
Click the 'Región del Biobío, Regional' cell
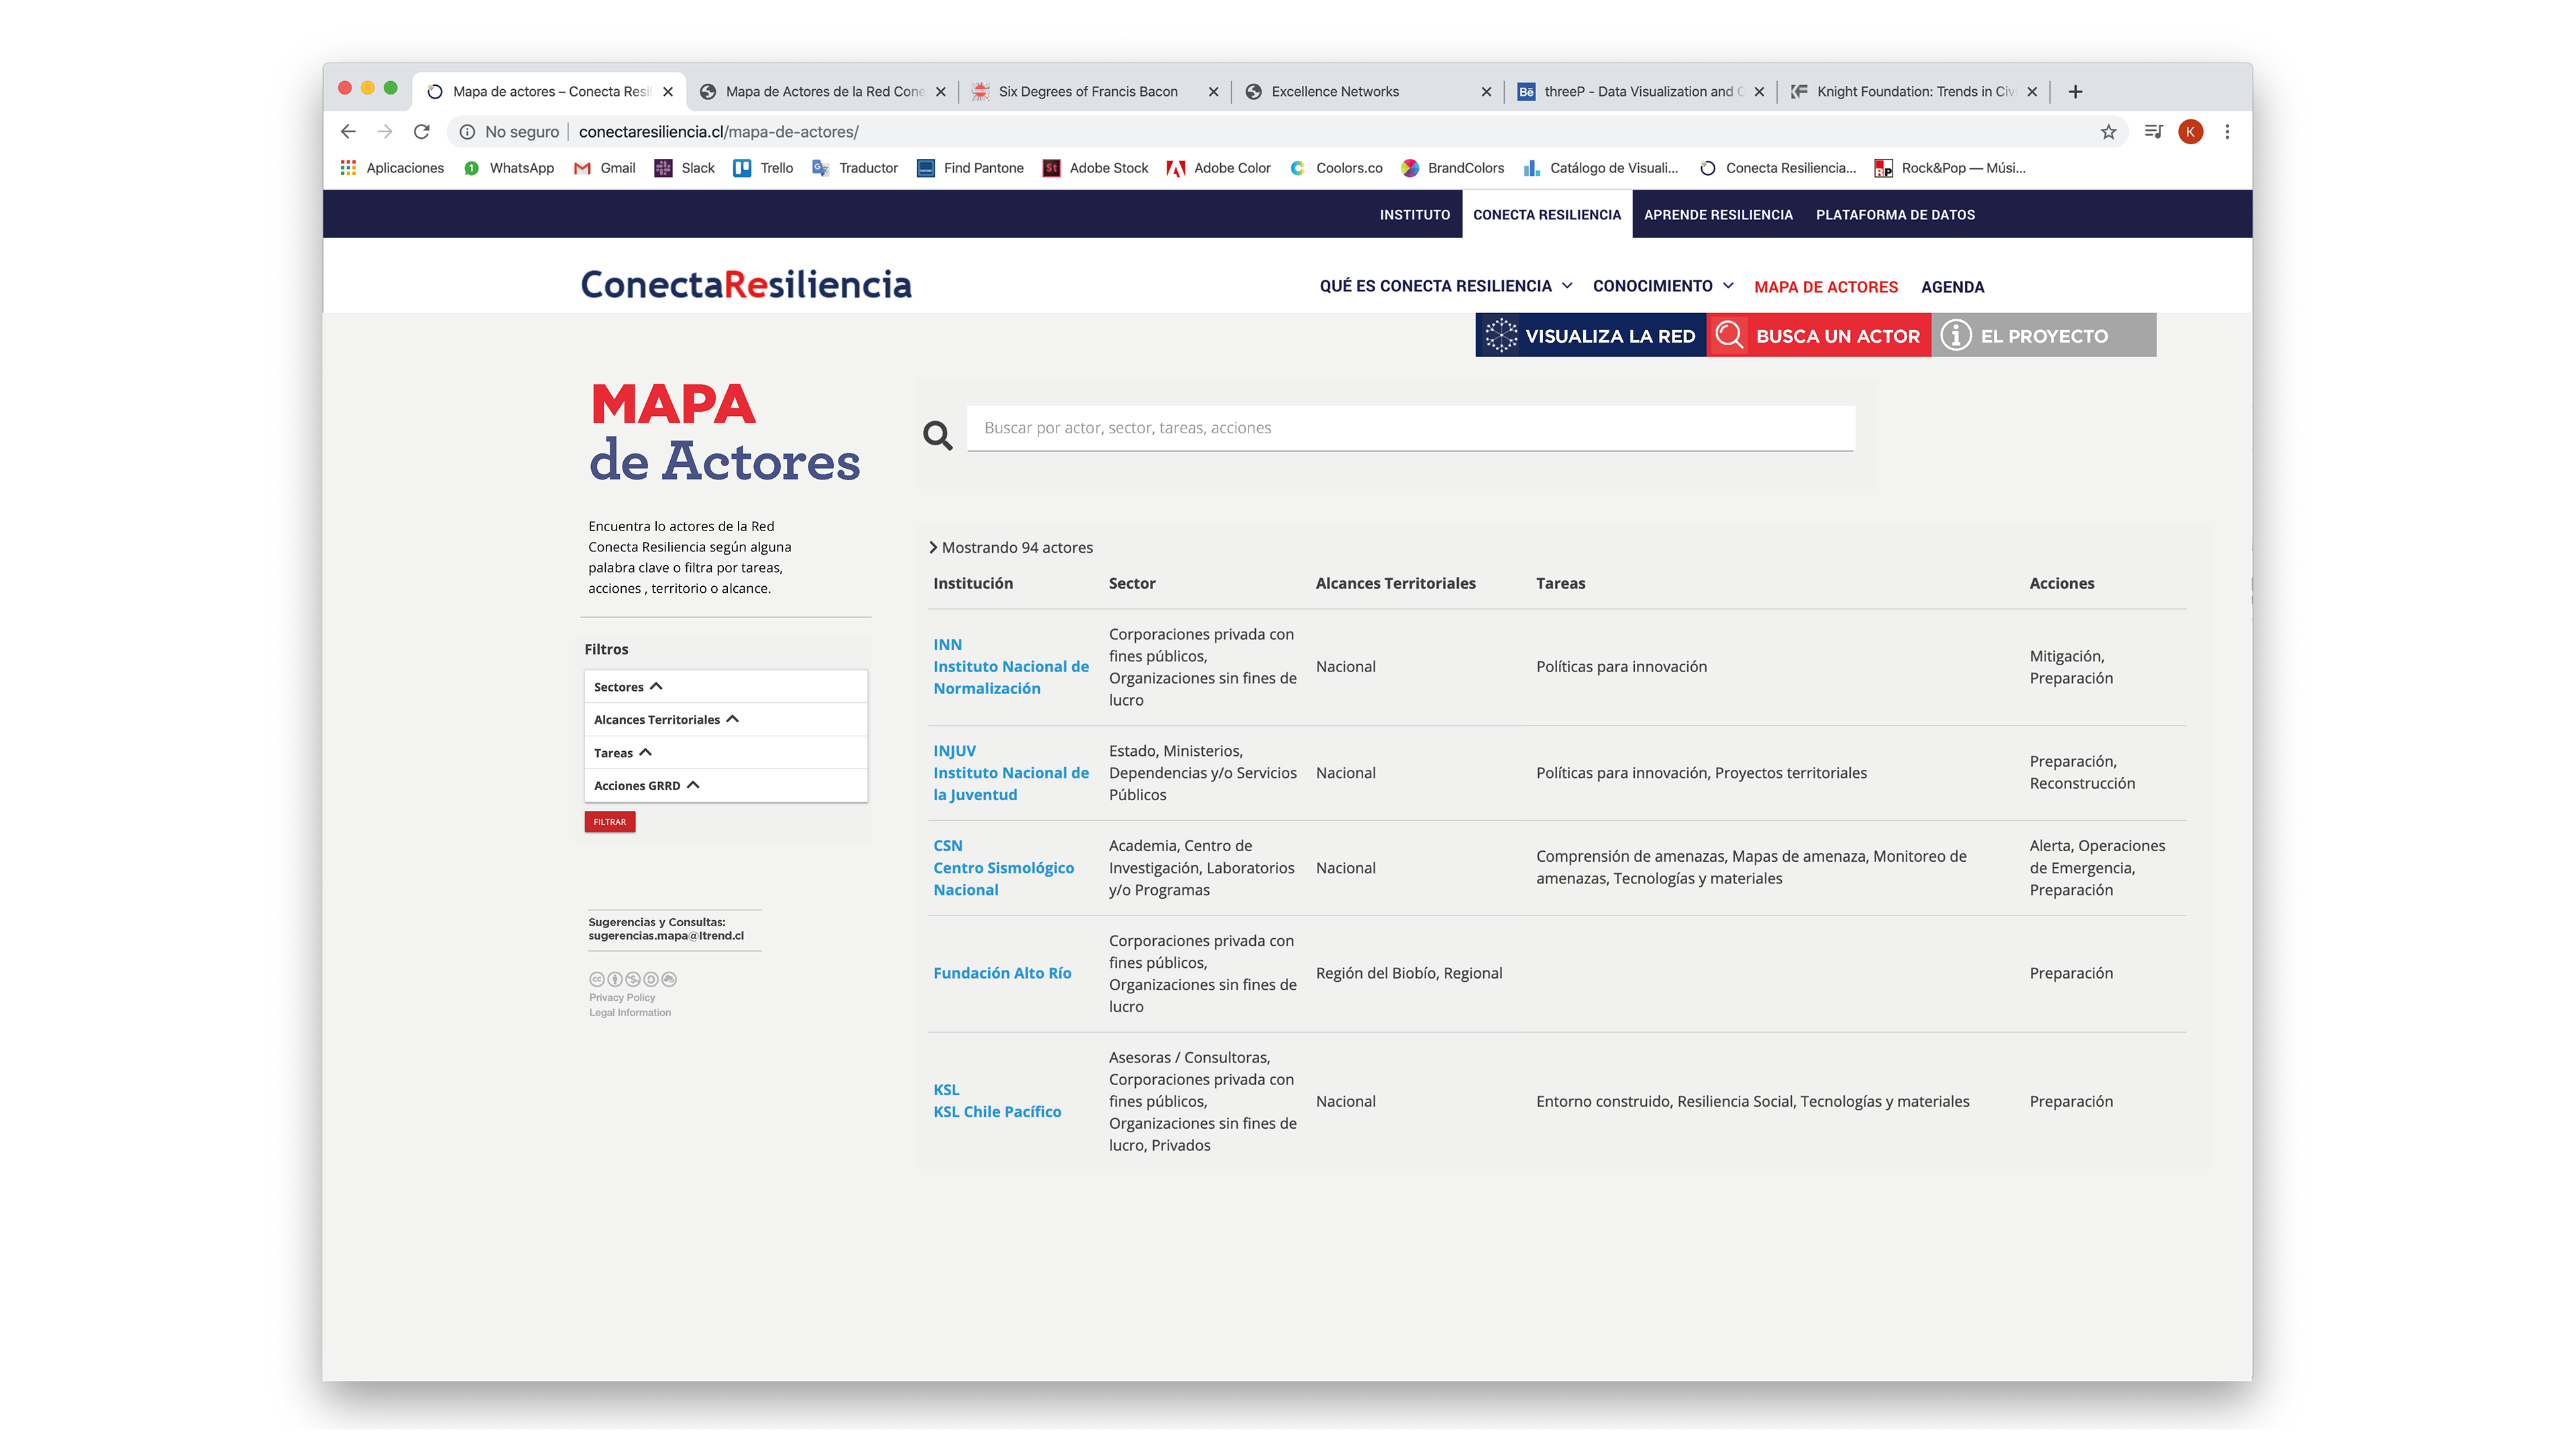point(1409,973)
